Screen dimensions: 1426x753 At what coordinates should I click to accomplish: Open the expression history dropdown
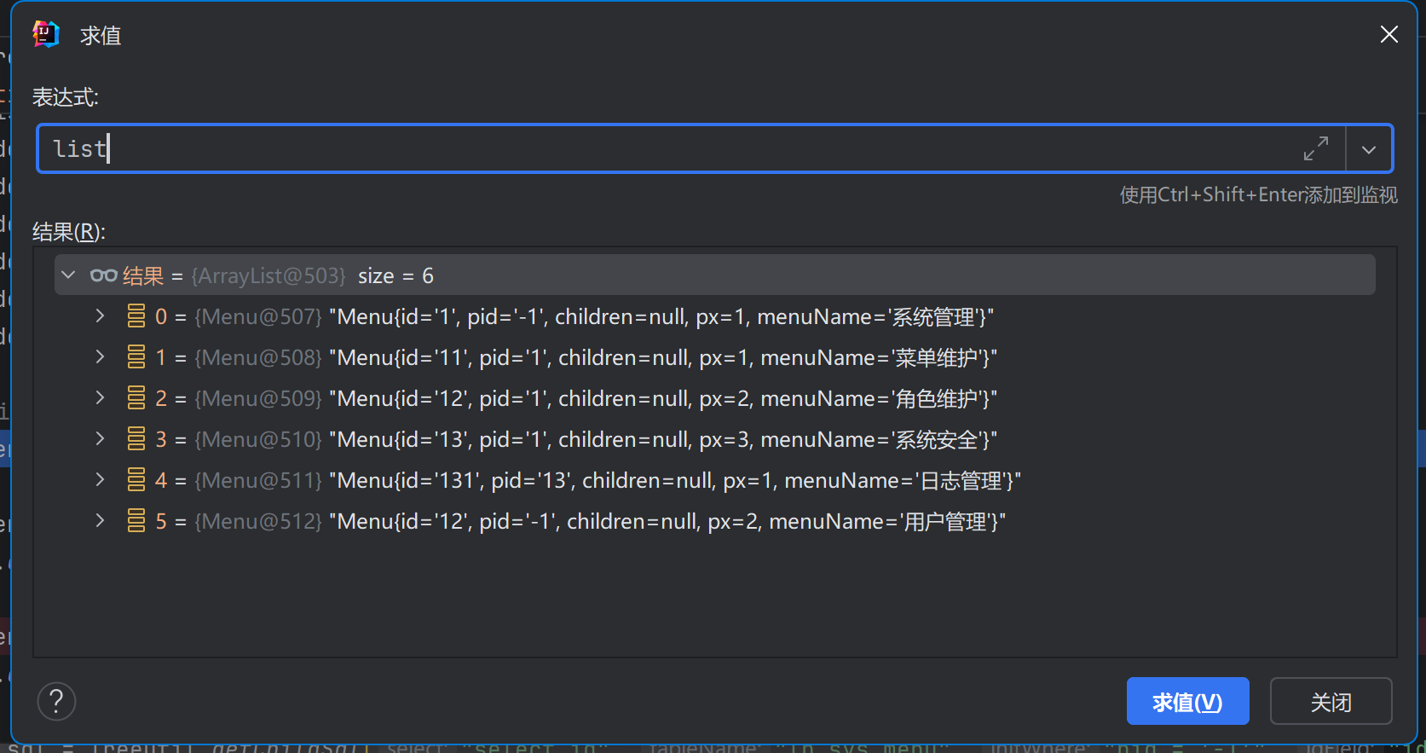pyautogui.click(x=1369, y=149)
